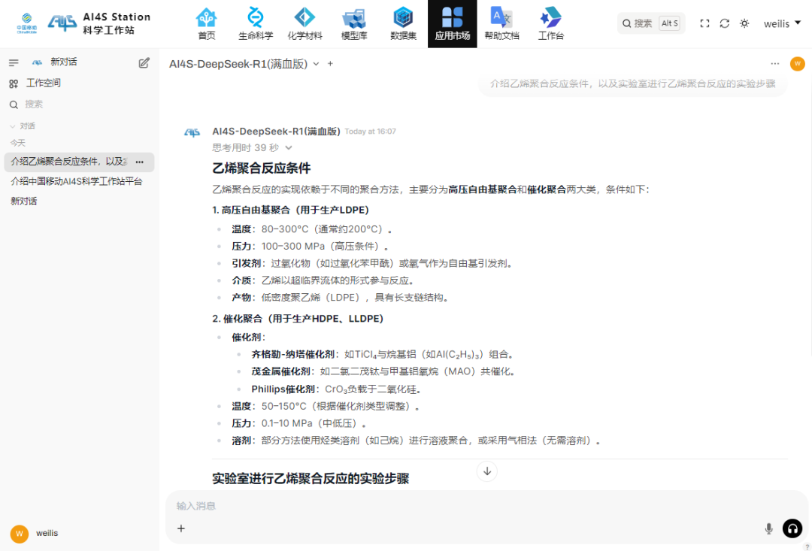
Task: Click the weilis profile at sidebar bottom
Action: click(x=35, y=534)
